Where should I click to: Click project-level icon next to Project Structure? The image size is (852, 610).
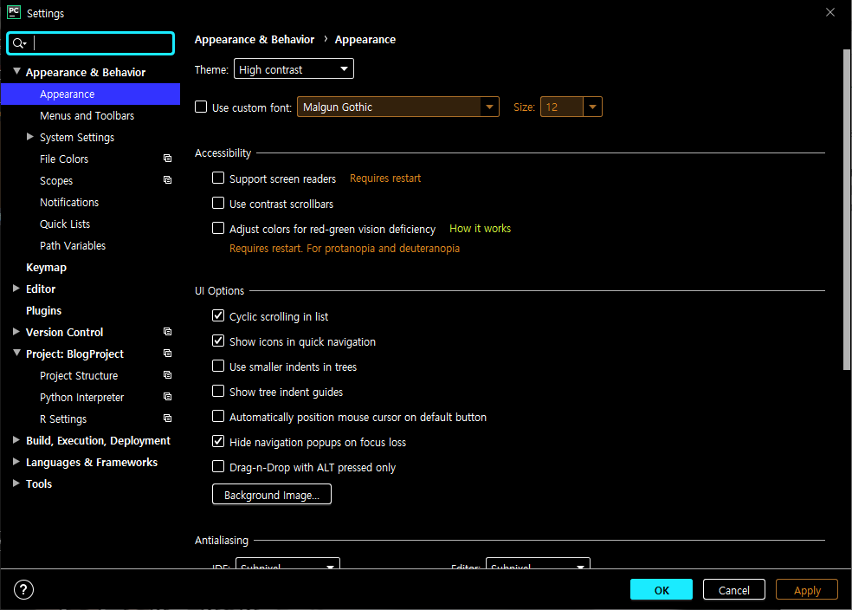click(x=167, y=375)
